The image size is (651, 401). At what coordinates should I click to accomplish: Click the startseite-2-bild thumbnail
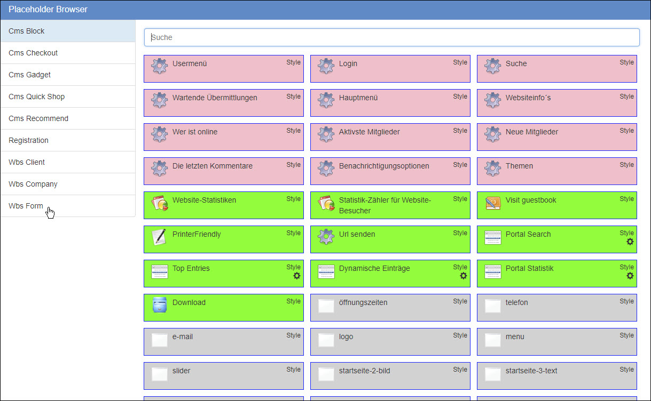(x=326, y=374)
